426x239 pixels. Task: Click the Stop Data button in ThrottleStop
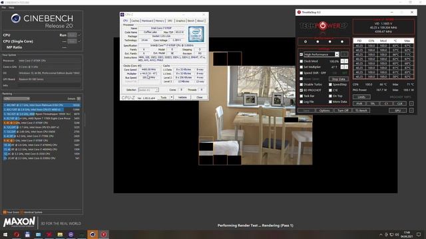coord(339,79)
